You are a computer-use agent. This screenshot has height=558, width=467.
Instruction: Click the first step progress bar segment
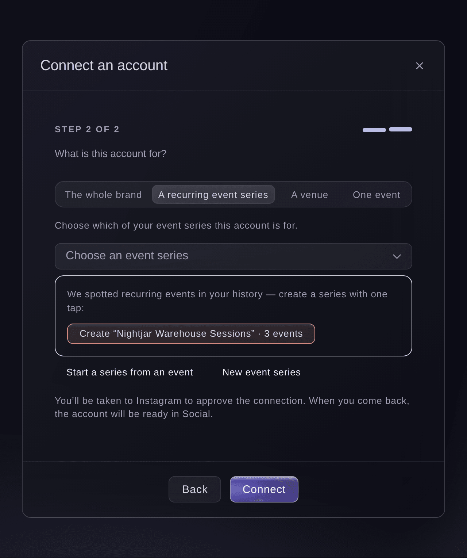(374, 130)
